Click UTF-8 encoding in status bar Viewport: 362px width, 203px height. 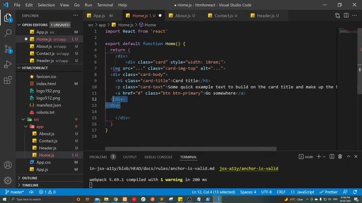tap(266, 192)
